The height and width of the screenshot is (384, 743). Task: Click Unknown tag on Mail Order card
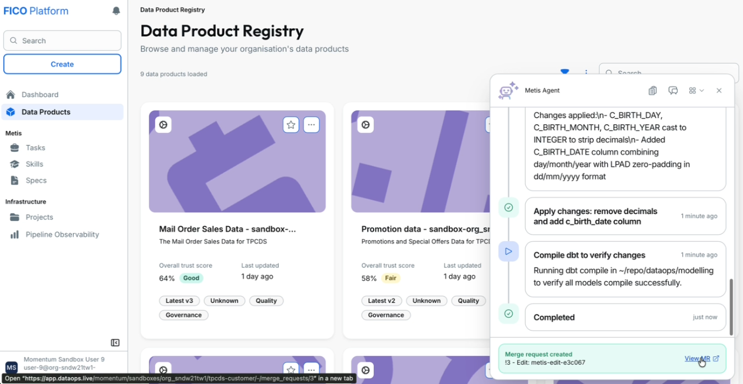click(x=224, y=301)
